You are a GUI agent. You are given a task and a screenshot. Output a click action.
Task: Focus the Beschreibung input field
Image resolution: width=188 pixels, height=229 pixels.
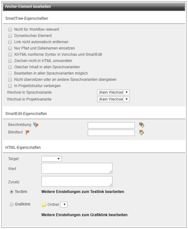pos(111,125)
